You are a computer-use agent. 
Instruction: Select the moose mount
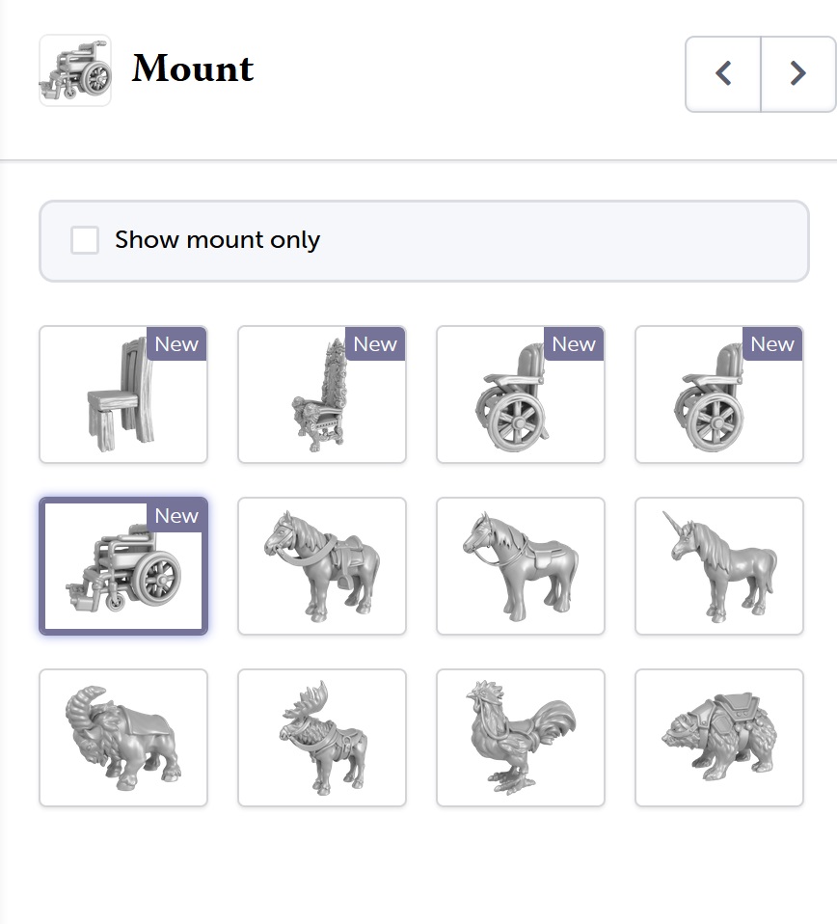pyautogui.click(x=322, y=737)
